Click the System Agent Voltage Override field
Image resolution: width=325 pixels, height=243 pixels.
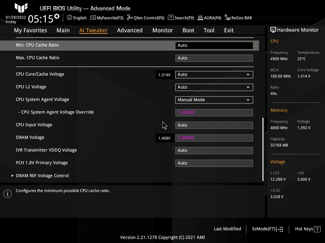tap(214, 112)
